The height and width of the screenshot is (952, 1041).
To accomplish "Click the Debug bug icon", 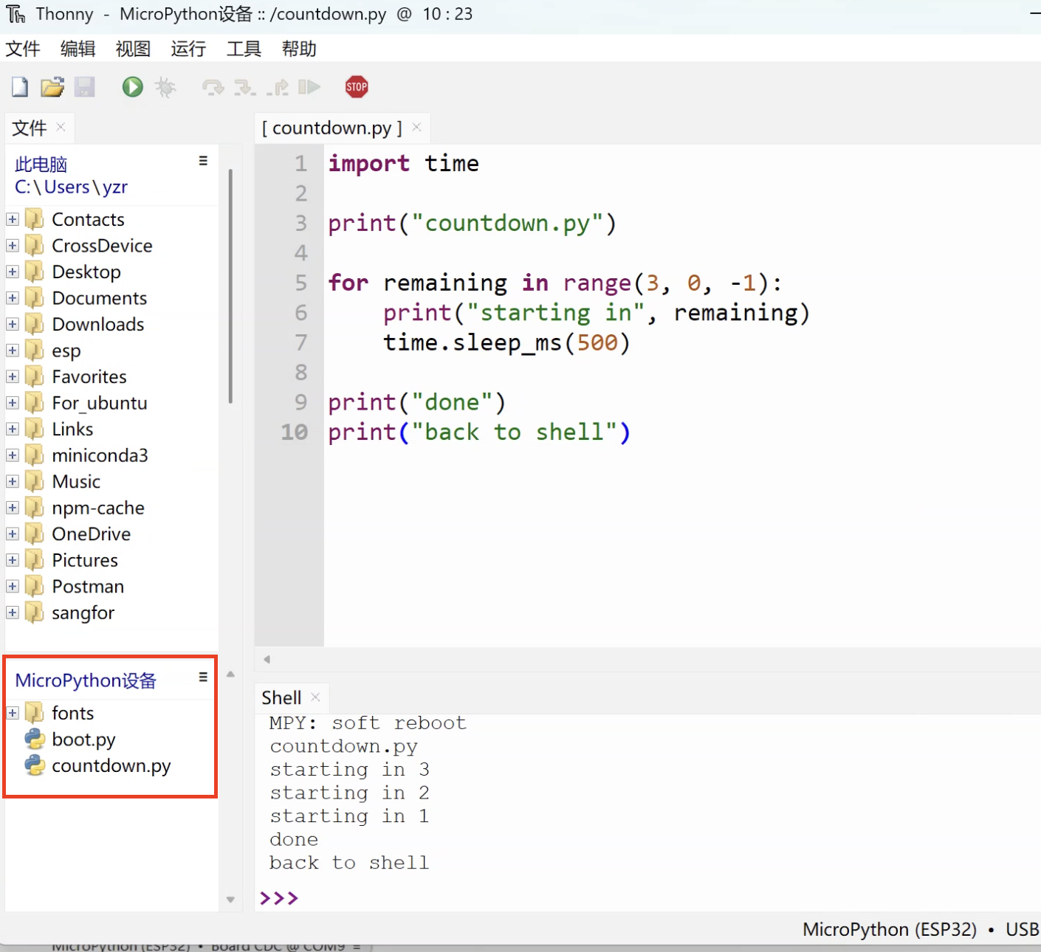I will (x=165, y=88).
